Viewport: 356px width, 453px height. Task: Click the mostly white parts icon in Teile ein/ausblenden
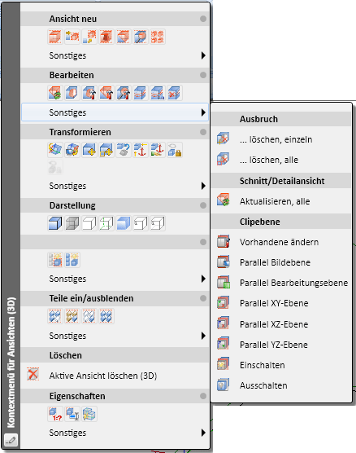point(89,316)
